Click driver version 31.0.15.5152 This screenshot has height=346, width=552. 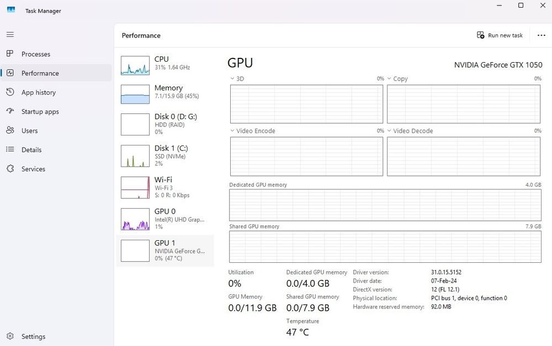446,272
